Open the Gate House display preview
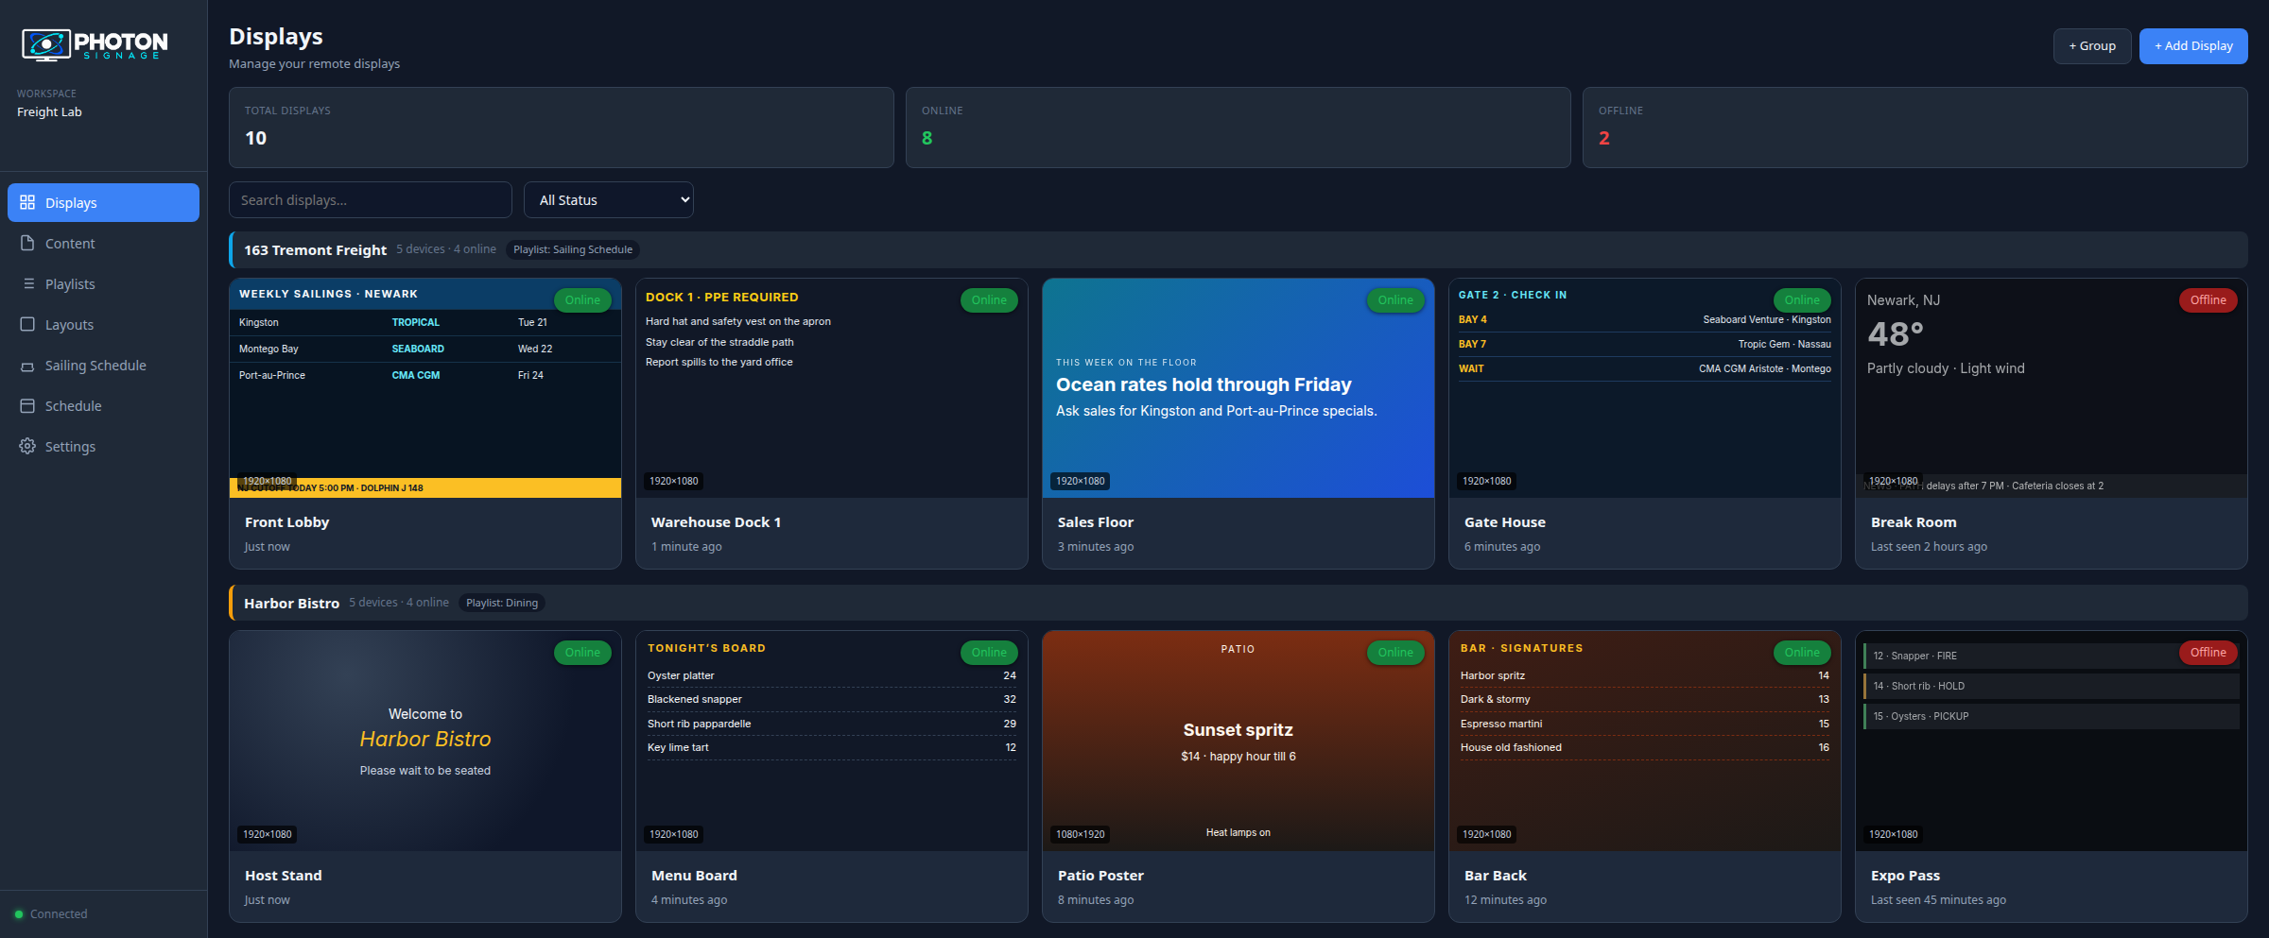Screen dimensions: 2269x938 [x=1645, y=388]
